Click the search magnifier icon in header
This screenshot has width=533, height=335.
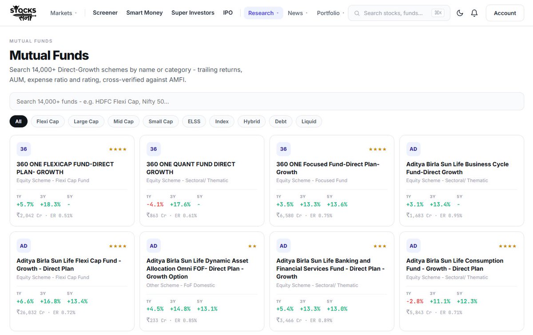(357, 13)
